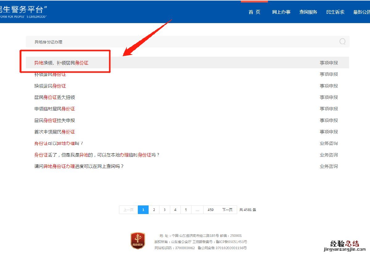Open 居民身份证丢失招领 result
Image resolution: width=370 pixels, height=255 pixels.
(x=55, y=97)
